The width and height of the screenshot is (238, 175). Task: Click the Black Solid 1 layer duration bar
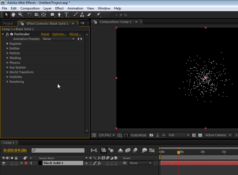[x=199, y=163]
